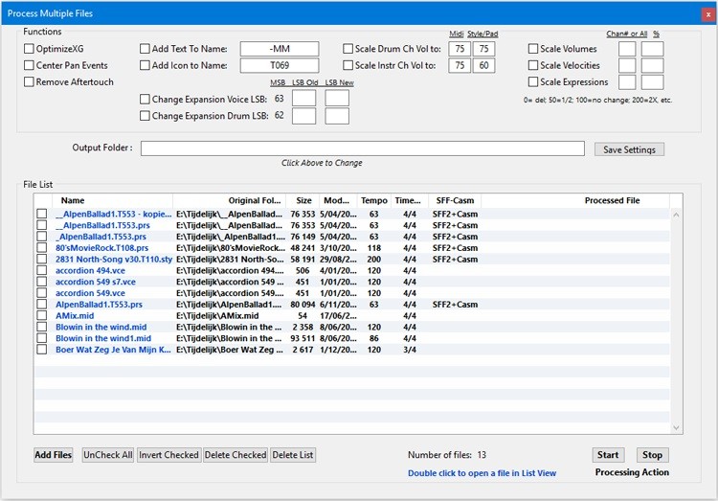The height and width of the screenshot is (501, 718).
Task: Check Add Icon to Name
Action: coord(145,65)
